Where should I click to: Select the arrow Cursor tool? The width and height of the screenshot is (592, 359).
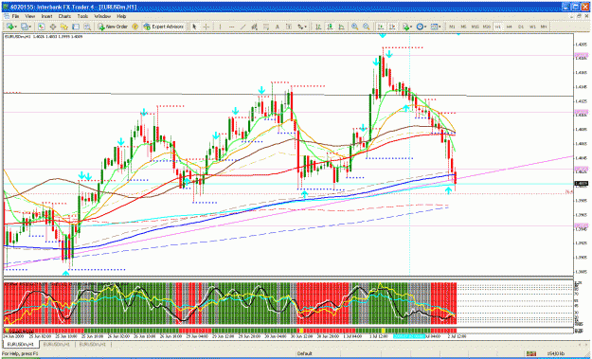(x=194, y=27)
